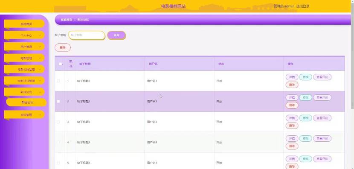
Task: Click the cell text 用户名3
Action: (152, 122)
